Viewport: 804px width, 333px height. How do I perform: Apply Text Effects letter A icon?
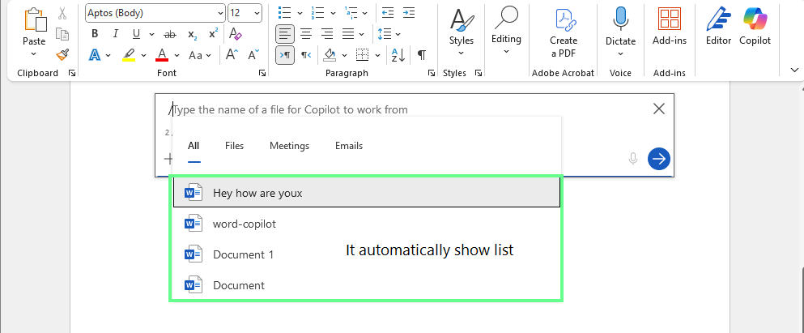click(95, 54)
